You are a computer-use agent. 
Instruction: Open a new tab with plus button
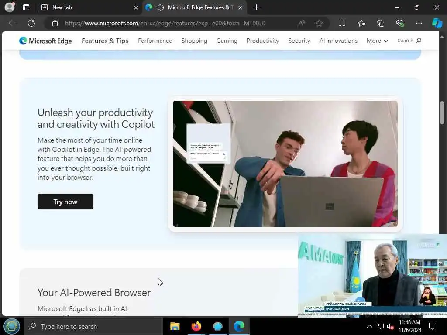click(x=256, y=7)
